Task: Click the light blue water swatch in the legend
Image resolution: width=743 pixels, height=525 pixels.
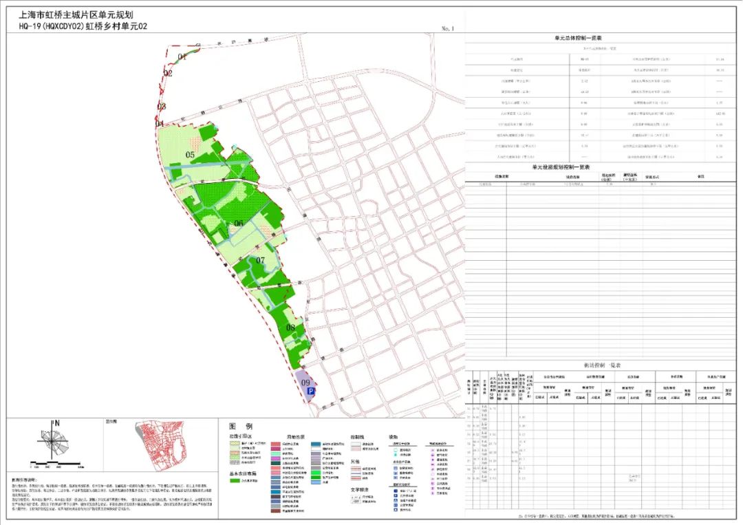Action: click(316, 482)
